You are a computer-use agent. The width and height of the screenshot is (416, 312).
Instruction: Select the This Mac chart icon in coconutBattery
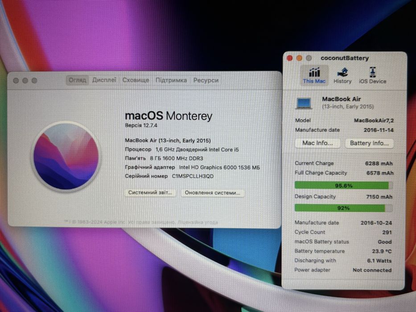[314, 72]
